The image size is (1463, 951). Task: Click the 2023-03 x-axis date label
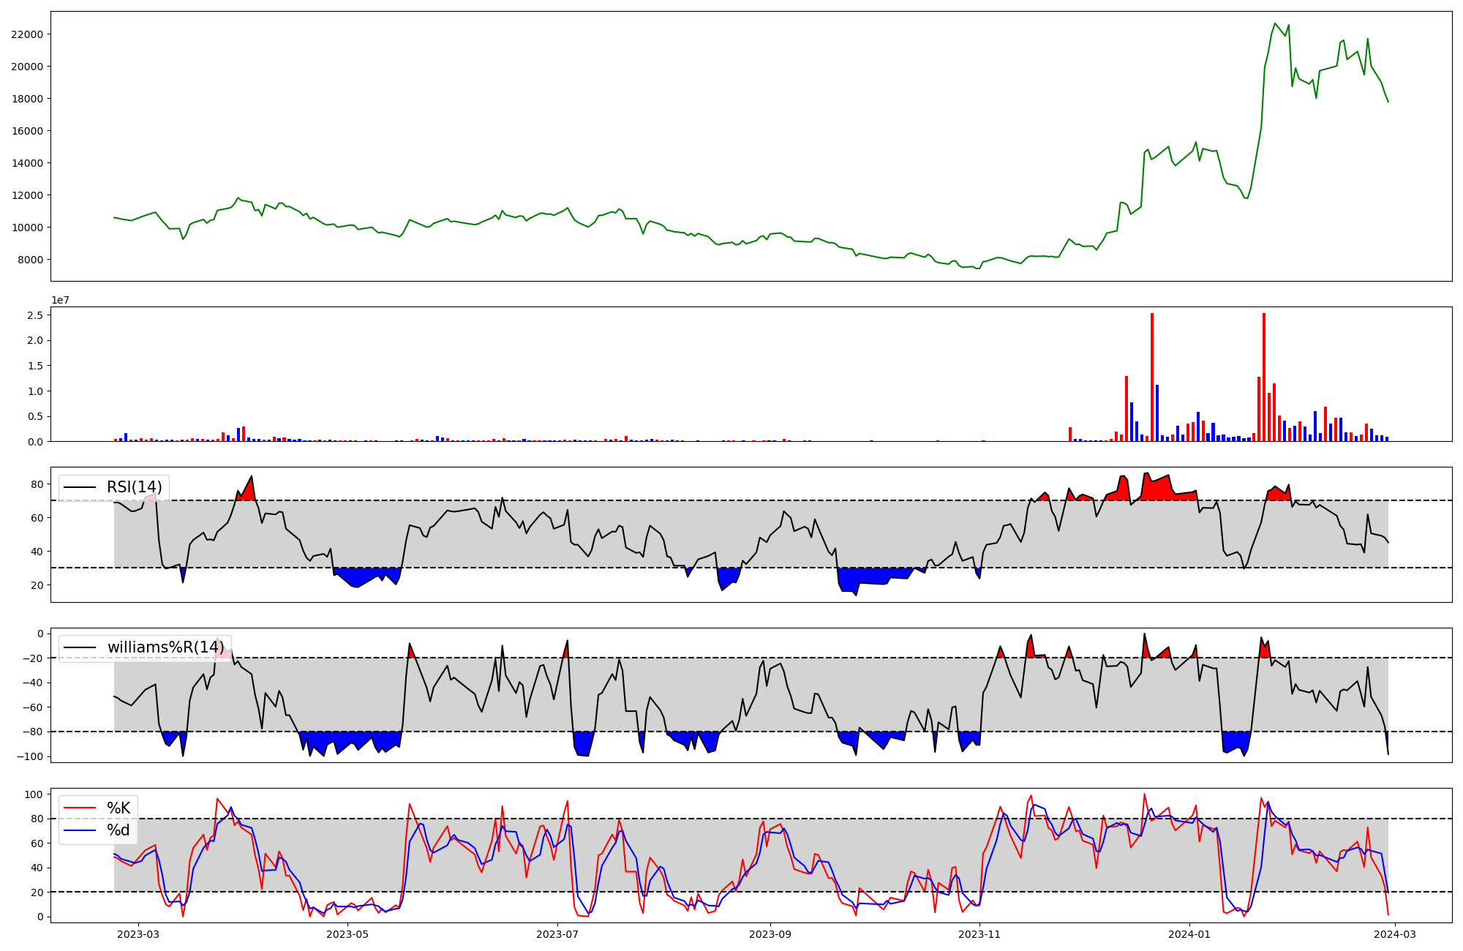click(x=138, y=934)
